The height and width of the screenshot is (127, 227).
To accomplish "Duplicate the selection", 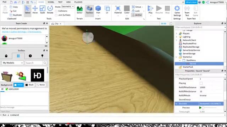I will coord(16,15).
